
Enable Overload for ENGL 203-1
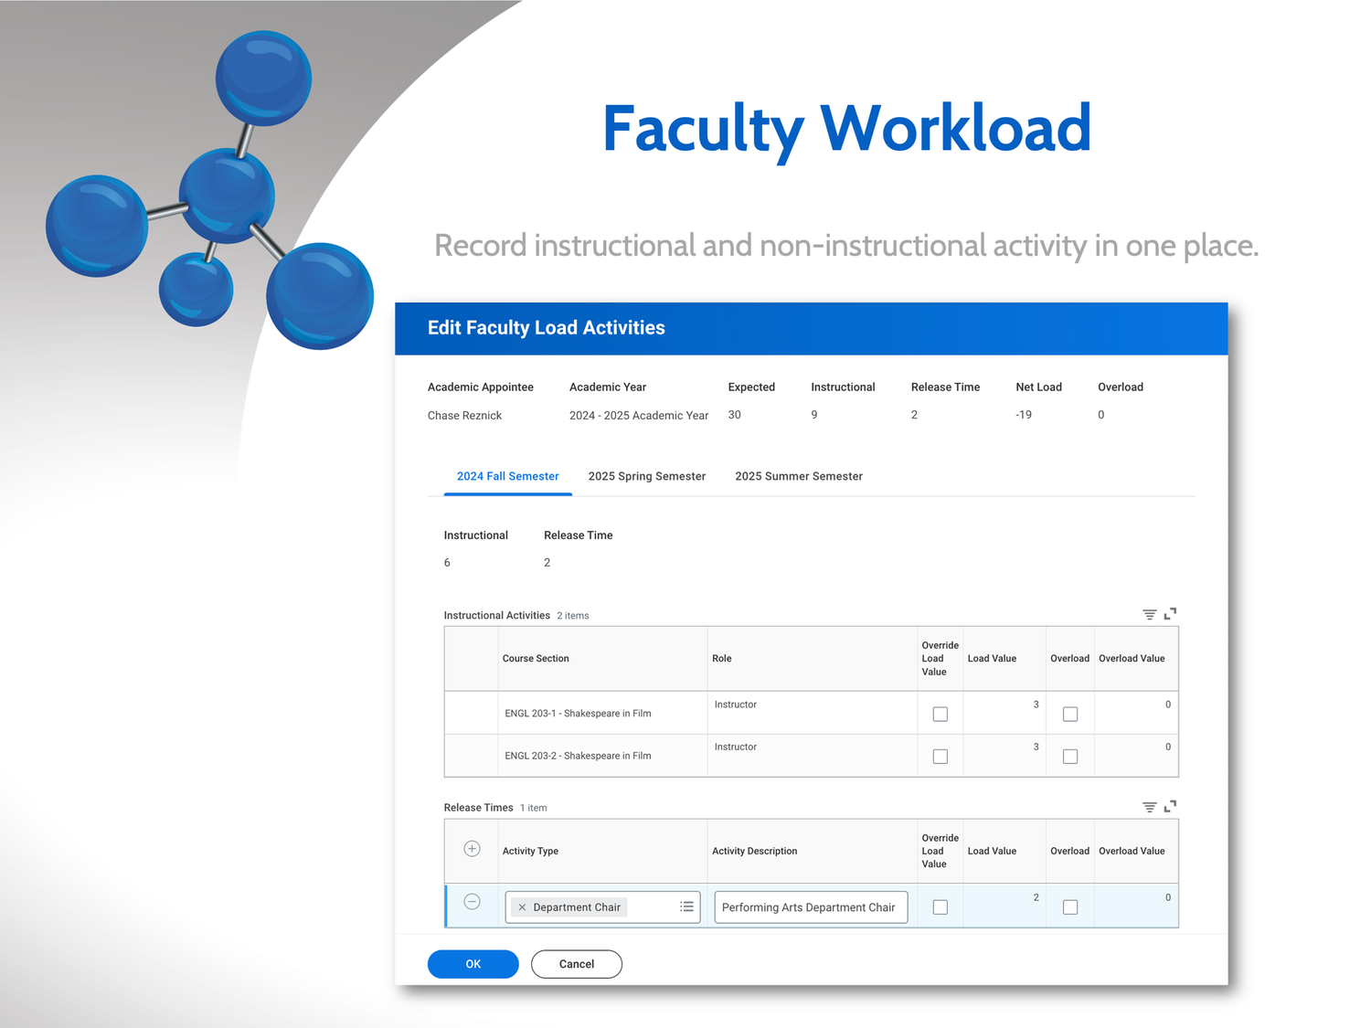click(x=1069, y=714)
